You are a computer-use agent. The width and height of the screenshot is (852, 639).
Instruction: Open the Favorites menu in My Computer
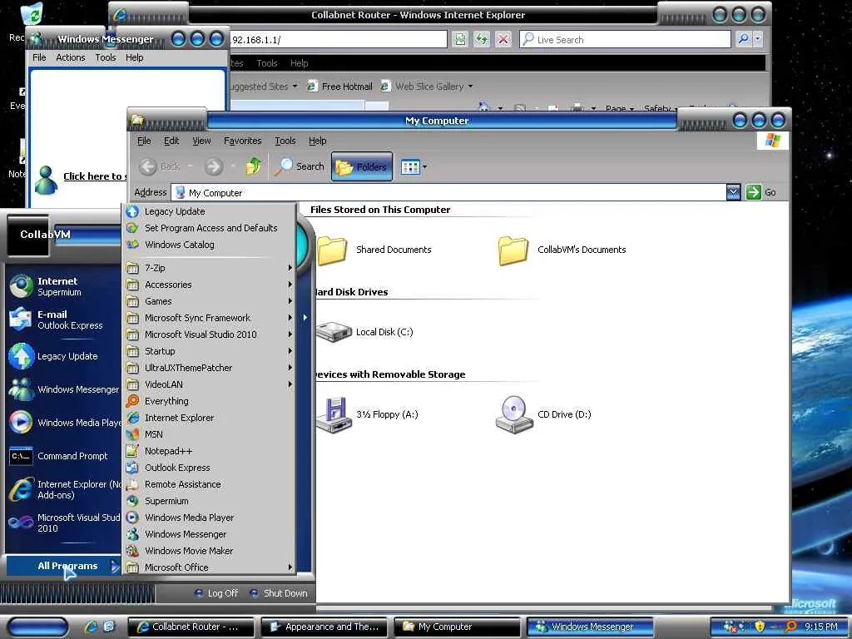tap(242, 141)
